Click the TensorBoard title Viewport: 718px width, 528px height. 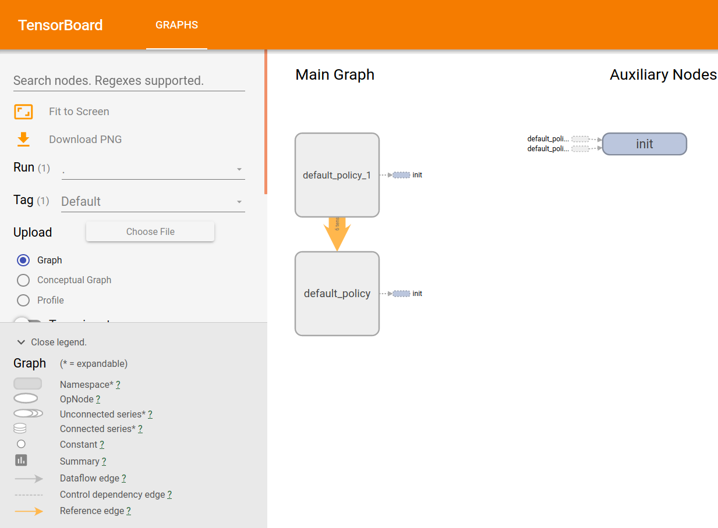(61, 25)
